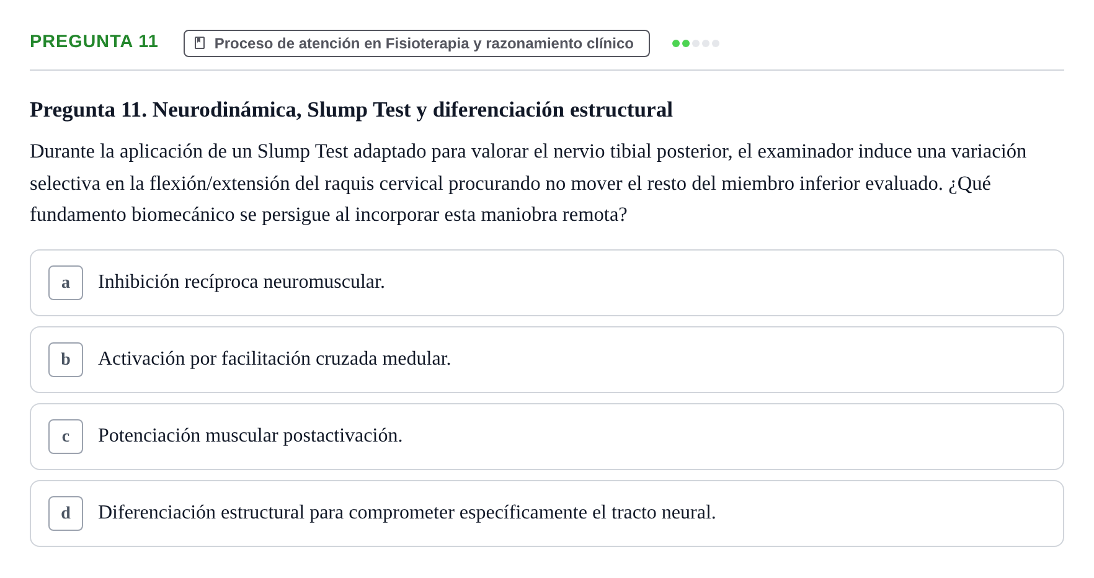Select answer letter badge a

(x=66, y=283)
